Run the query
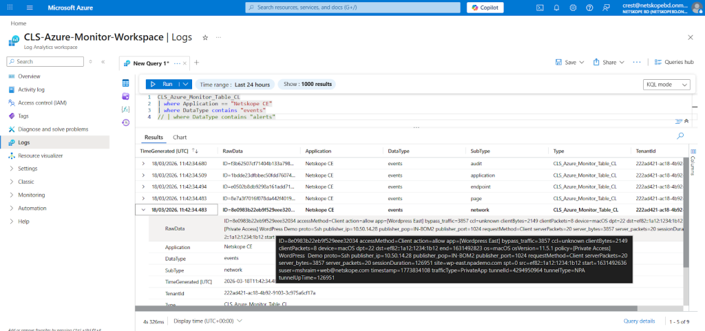The width and height of the screenshot is (705, 331). pyautogui.click(x=162, y=84)
